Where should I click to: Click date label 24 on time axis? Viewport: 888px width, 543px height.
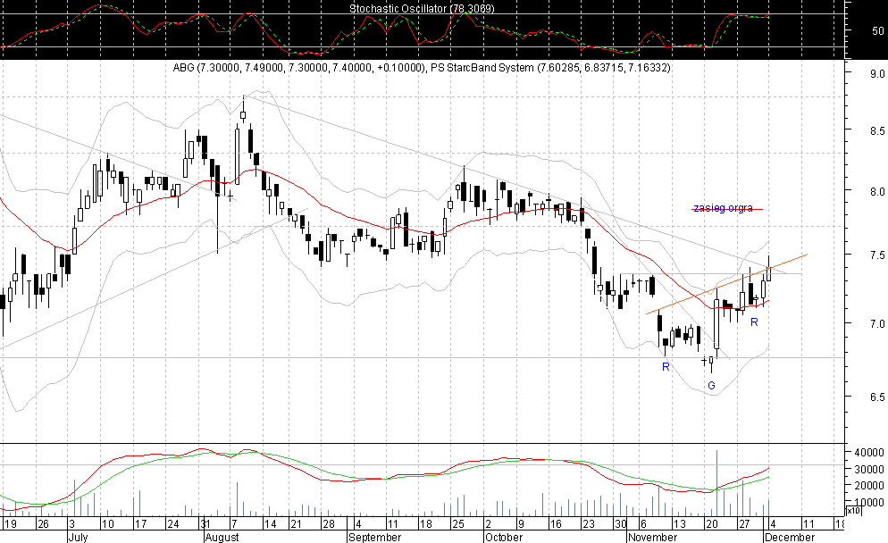[x=172, y=523]
